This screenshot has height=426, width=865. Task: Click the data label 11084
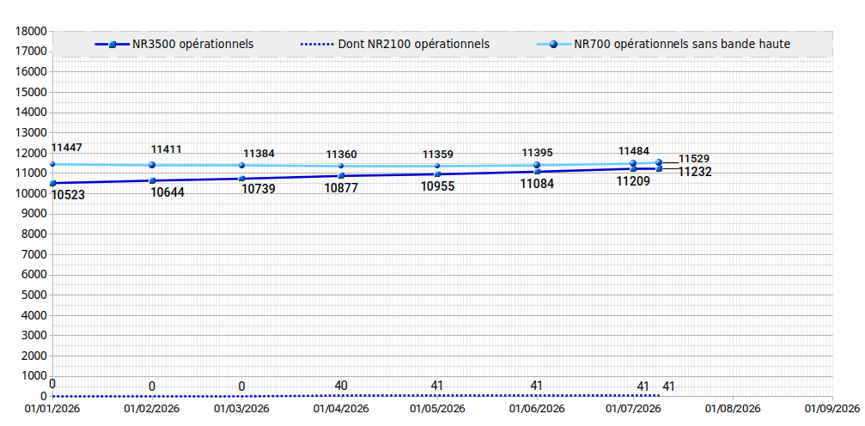click(538, 184)
